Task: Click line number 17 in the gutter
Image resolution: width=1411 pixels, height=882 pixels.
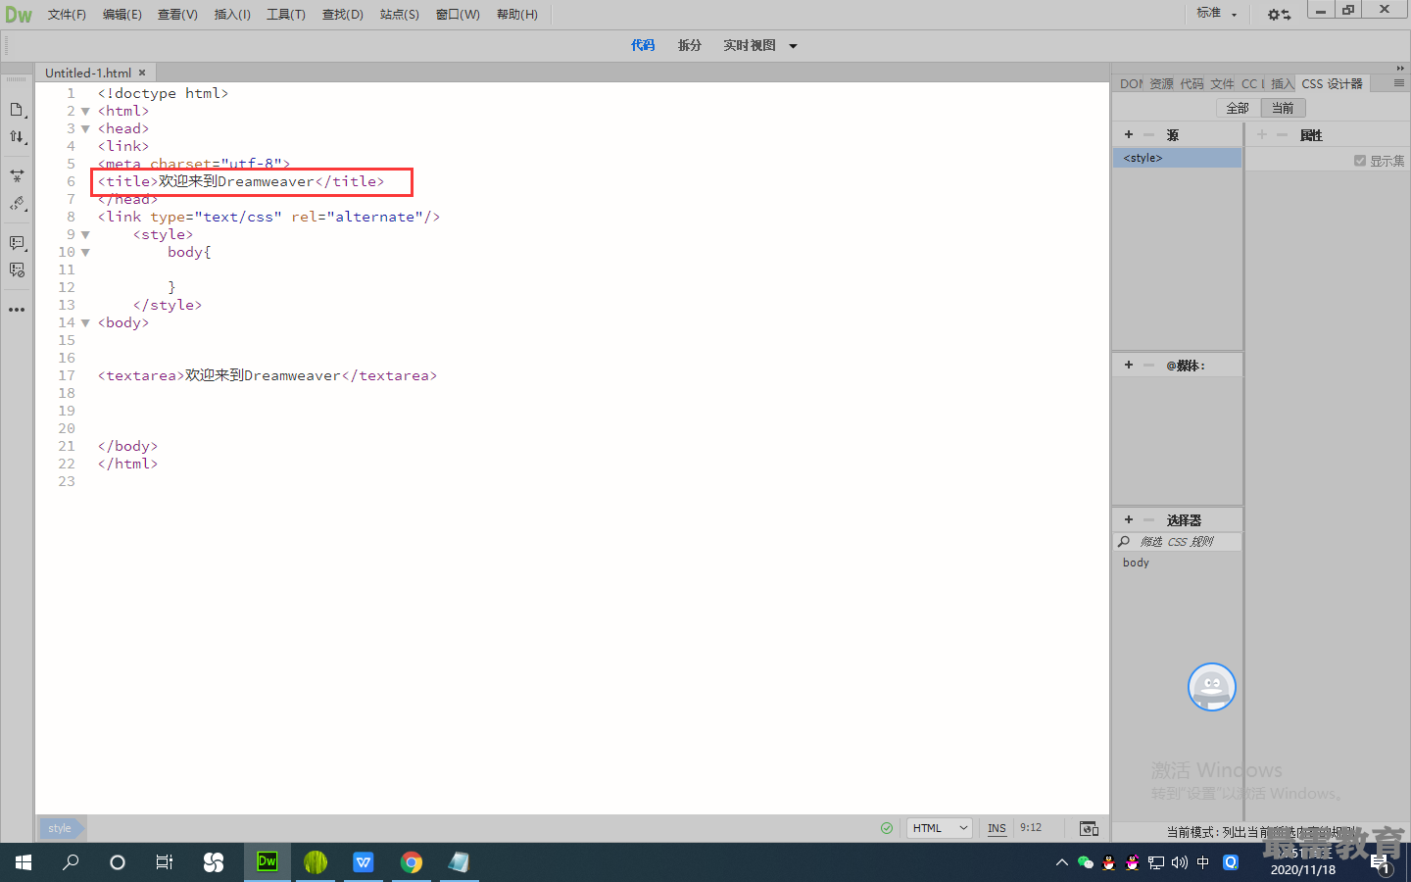Action: 67,376
